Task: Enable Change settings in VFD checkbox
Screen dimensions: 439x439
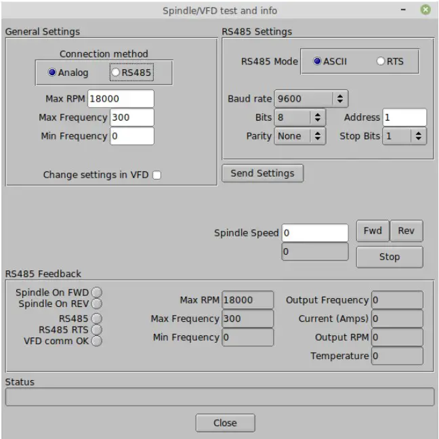Action: pos(156,175)
